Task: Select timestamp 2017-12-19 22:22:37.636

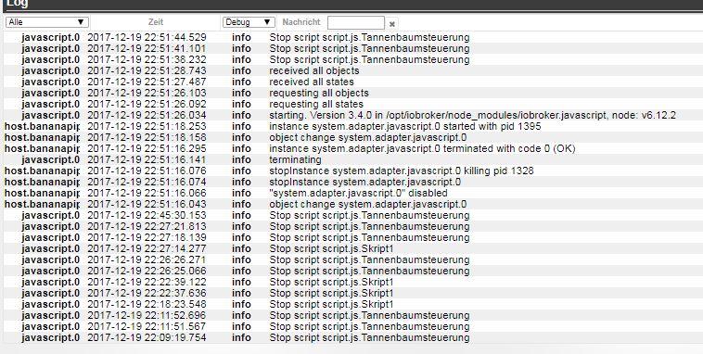Action: tap(147, 293)
